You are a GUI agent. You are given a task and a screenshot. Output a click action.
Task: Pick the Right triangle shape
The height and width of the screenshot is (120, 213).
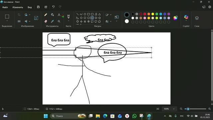[x=78, y=18]
